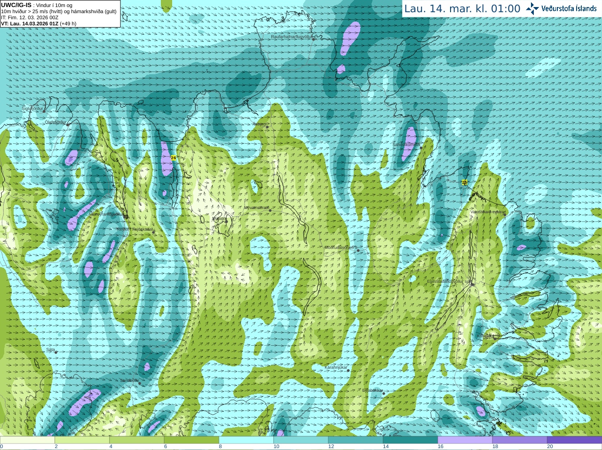Click the Veðurstofa Íslands logo
Viewport: 602px width, 450px height.
click(561, 8)
